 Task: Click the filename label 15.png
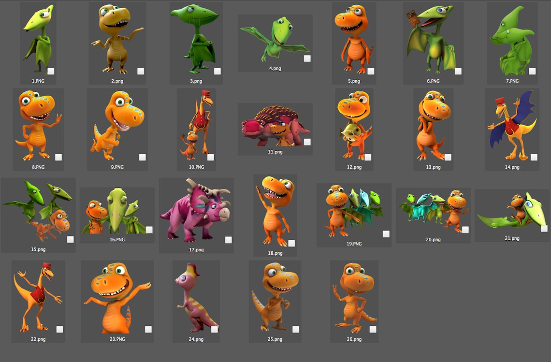tap(38, 249)
